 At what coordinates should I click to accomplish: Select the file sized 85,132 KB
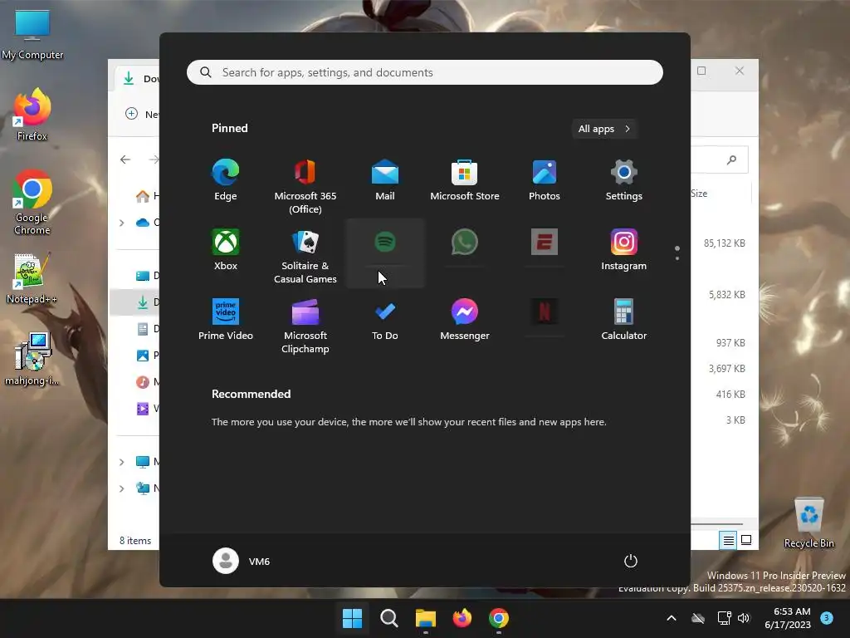tap(724, 243)
